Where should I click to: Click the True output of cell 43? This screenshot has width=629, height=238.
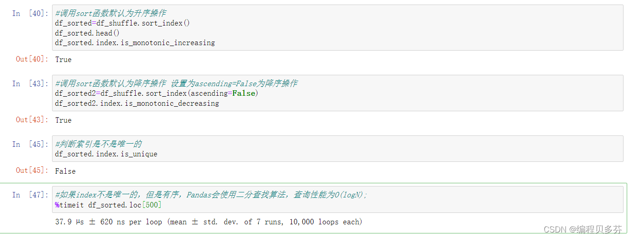63,120
